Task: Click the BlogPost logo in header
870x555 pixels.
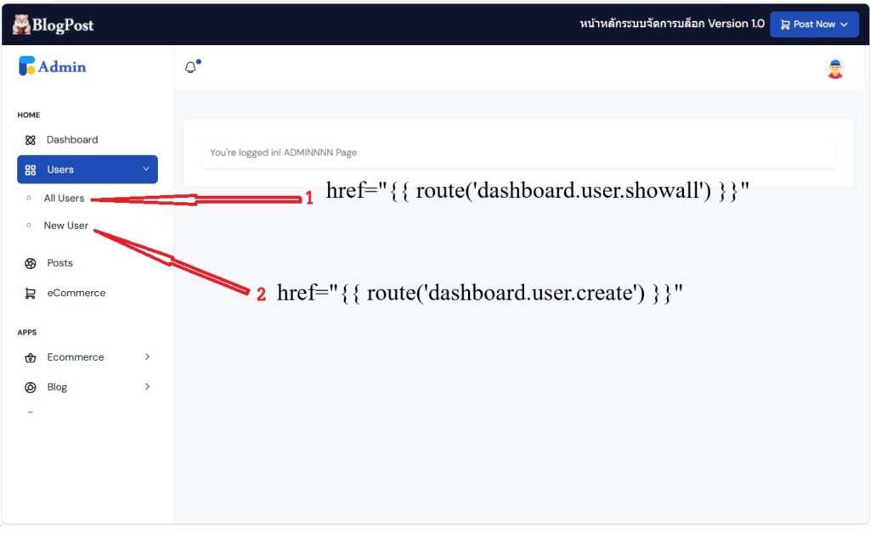Action: click(53, 25)
